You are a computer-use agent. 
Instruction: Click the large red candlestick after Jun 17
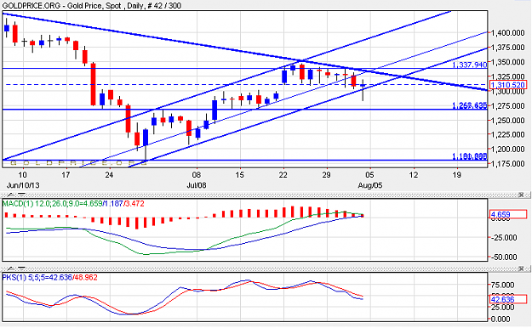click(93, 84)
